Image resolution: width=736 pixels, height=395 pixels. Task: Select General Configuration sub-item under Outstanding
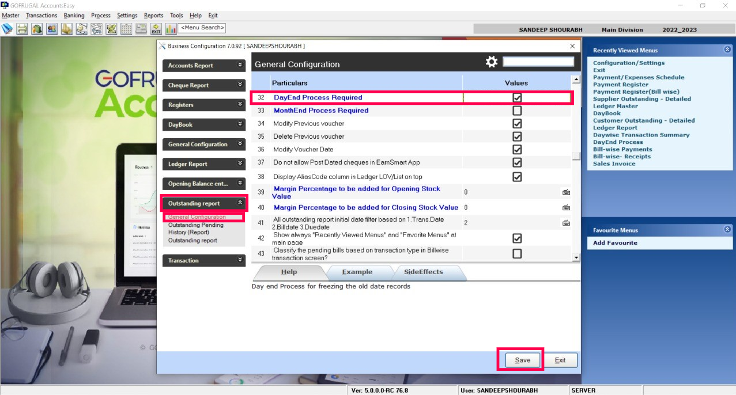(197, 217)
